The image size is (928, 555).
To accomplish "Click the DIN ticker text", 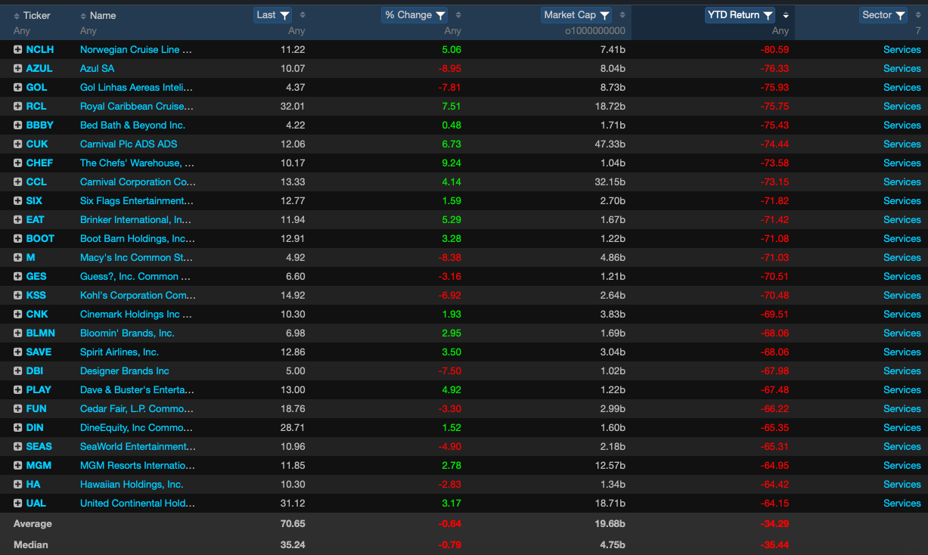I will (x=35, y=427).
